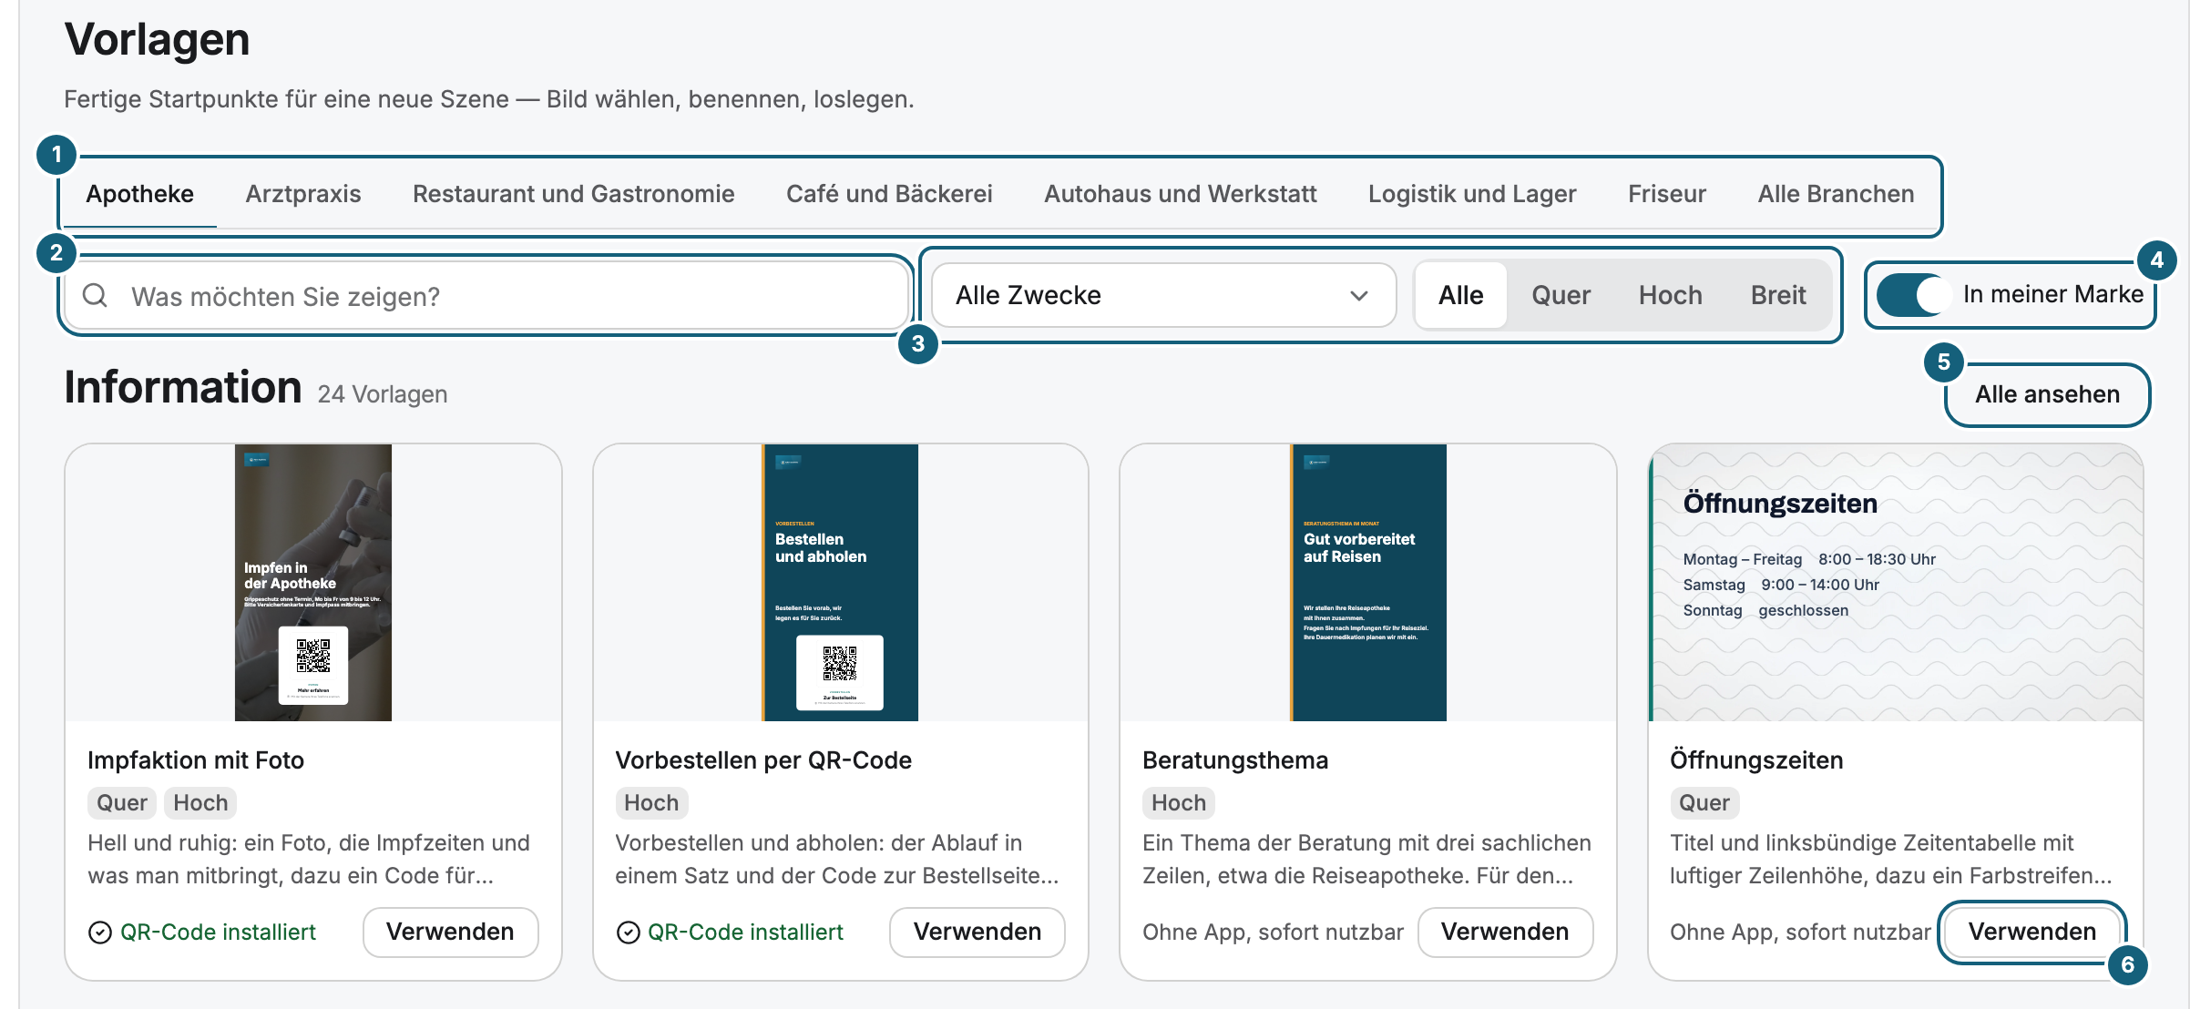
Task: Select the Hoch orientation filter
Action: coord(1671,295)
